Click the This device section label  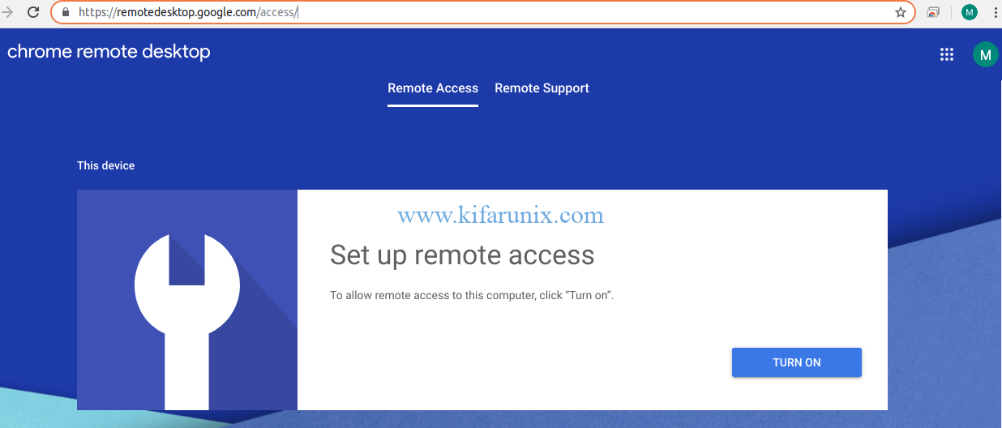pos(106,165)
